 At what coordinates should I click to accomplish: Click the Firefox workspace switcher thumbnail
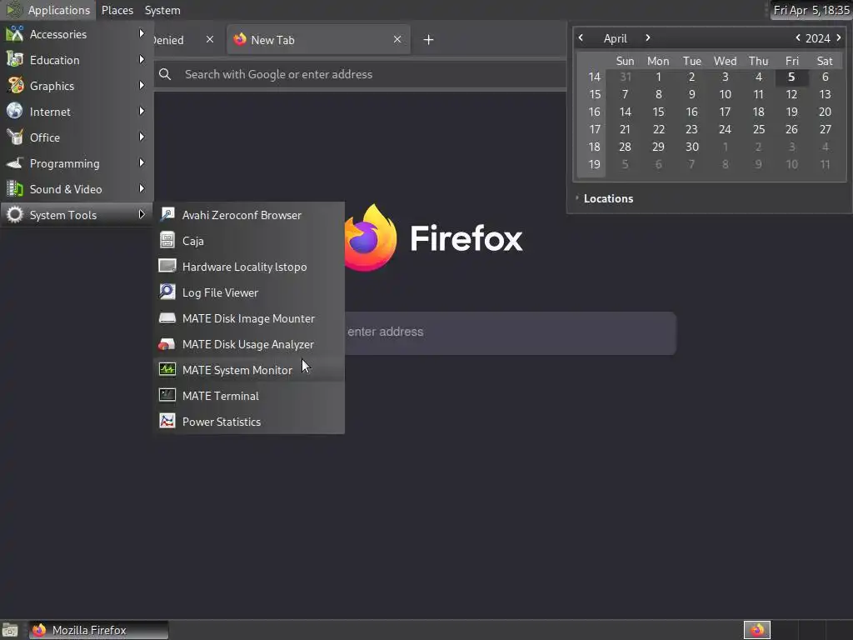coord(756,630)
